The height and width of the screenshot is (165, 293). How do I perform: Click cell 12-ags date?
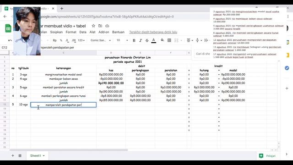(x=23, y=104)
